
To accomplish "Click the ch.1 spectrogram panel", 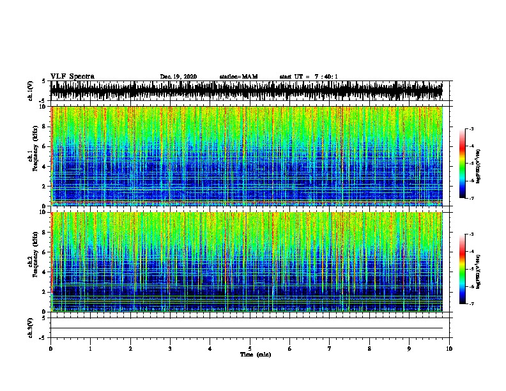I will [x=247, y=156].
